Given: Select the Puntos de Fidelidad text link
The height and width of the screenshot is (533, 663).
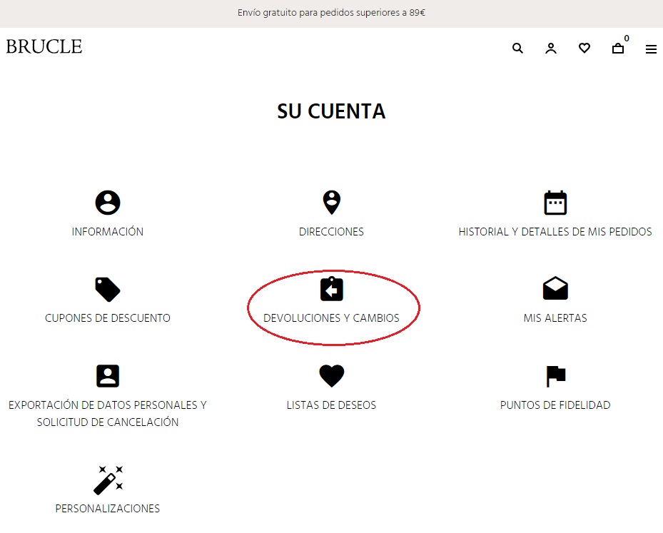Looking at the screenshot, I should pos(555,405).
